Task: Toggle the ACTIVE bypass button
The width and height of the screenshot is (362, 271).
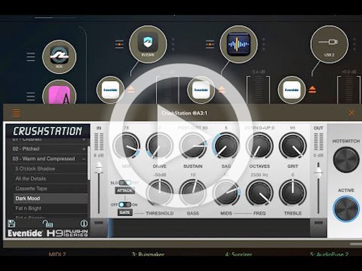Action: click(x=346, y=209)
